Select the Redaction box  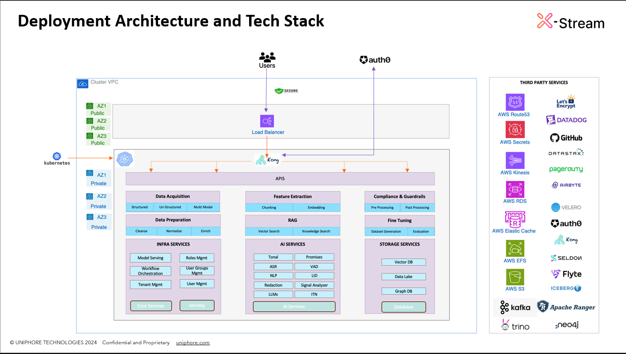pos(273,285)
